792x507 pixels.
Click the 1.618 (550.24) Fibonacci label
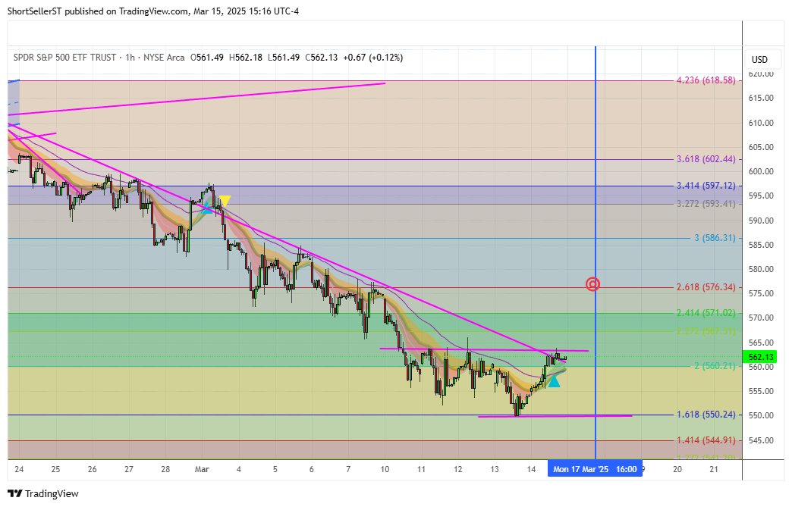coord(706,415)
